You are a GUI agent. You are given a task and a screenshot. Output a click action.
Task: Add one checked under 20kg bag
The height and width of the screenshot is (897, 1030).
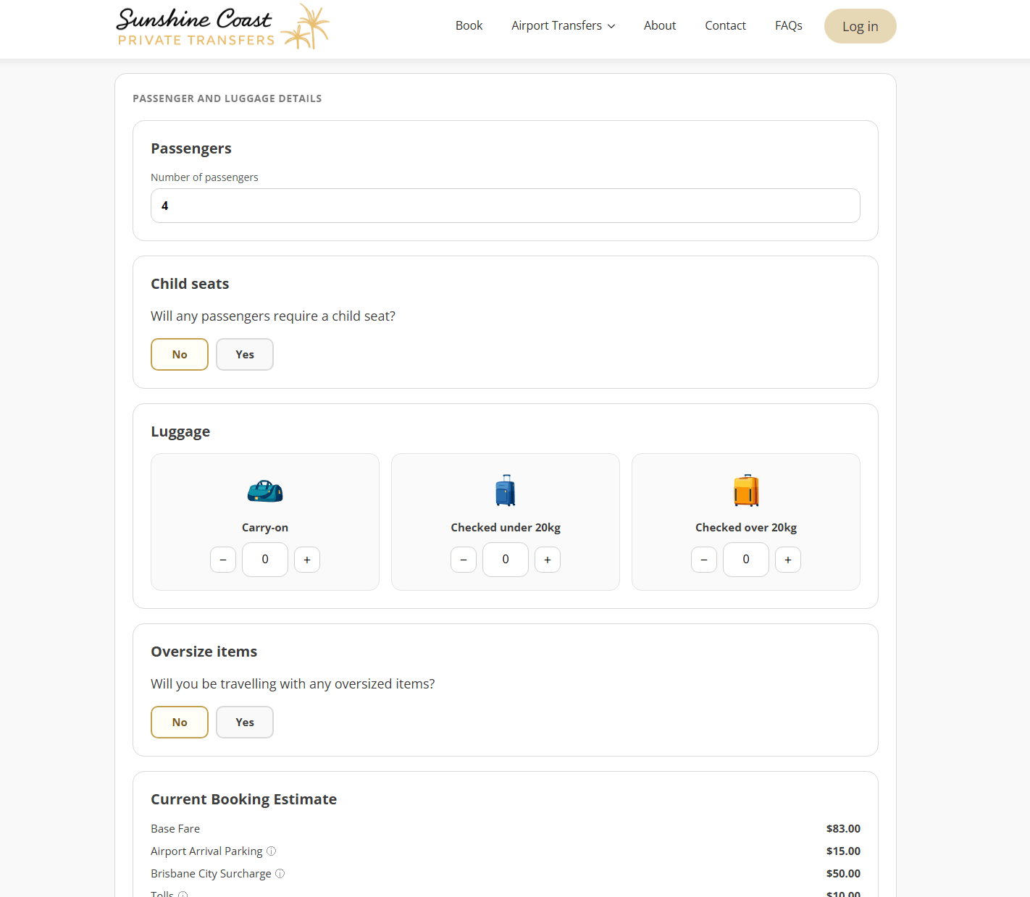coord(548,560)
